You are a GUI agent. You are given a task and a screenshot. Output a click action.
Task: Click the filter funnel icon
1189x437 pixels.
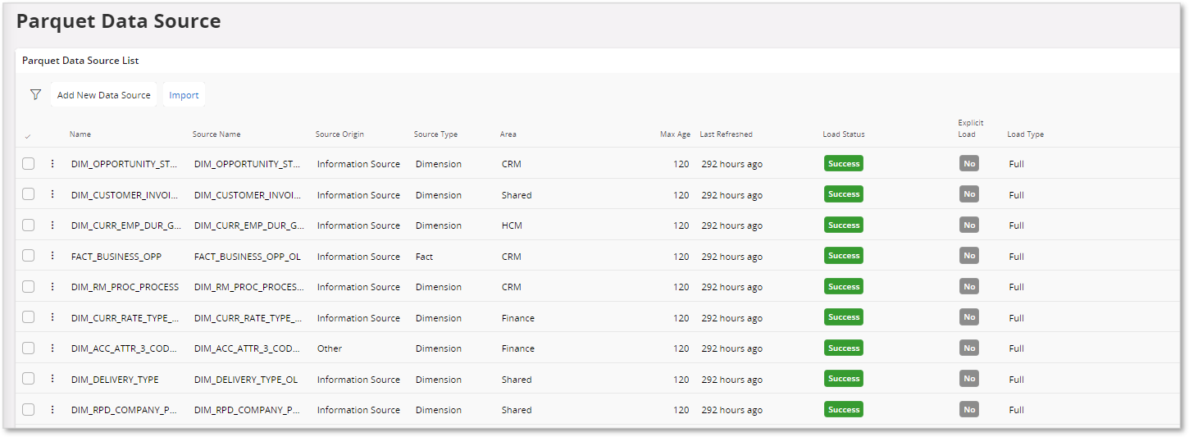coord(35,95)
